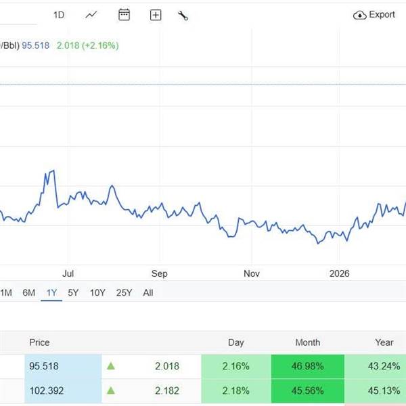Click the 95.518 price cell
This screenshot has height=406, width=406.
tap(44, 366)
